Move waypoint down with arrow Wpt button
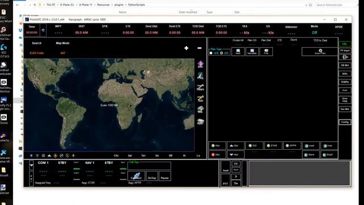The width and height of the screenshot is (364, 205). (235, 154)
